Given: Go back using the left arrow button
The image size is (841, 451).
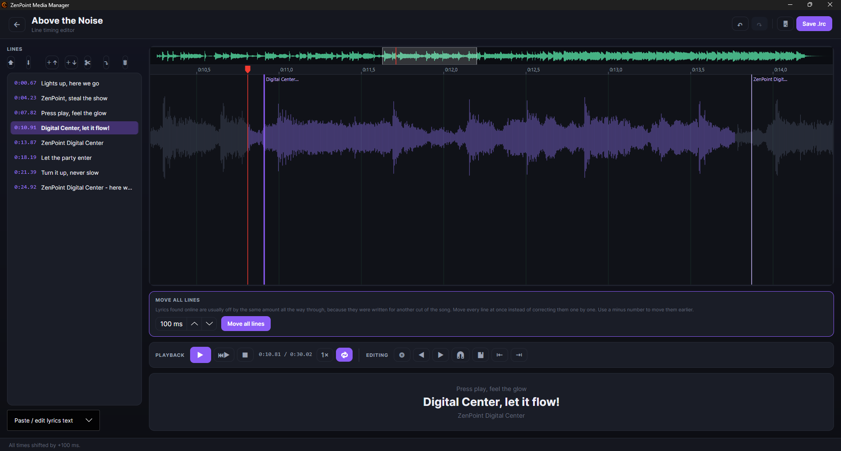Looking at the screenshot, I should coord(17,25).
